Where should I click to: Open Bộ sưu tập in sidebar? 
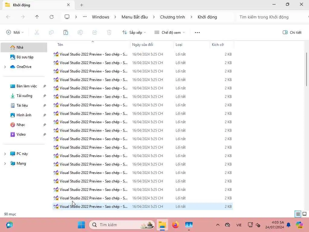pyautogui.click(x=24, y=57)
